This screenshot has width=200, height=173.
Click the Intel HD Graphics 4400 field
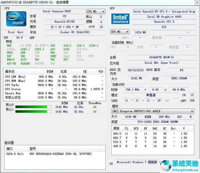click(164, 17)
